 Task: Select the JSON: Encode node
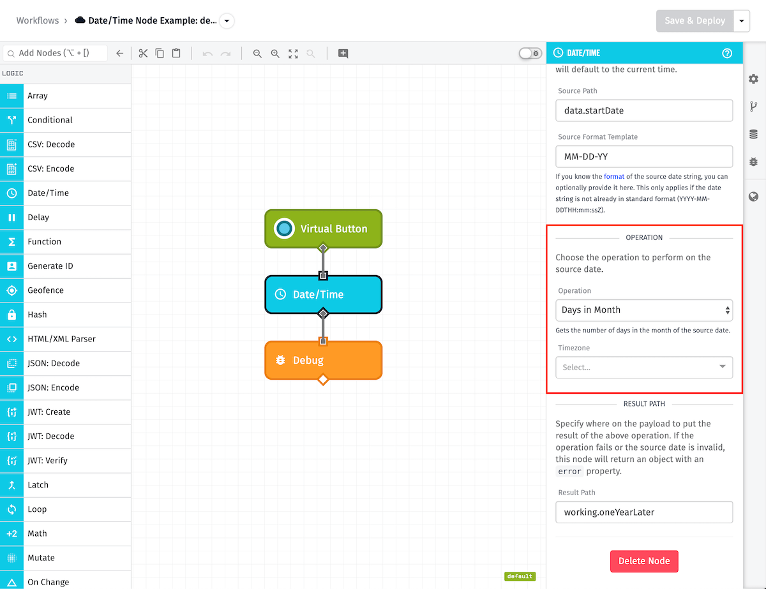tap(65, 387)
